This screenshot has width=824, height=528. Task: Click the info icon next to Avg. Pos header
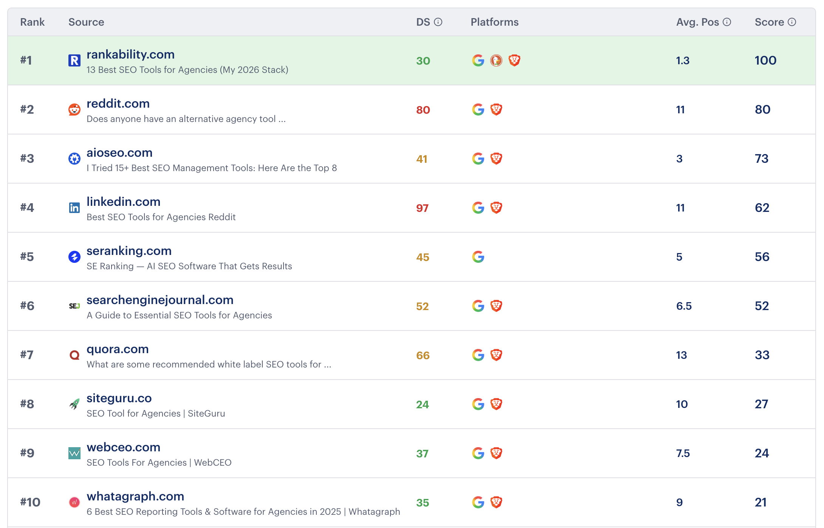click(726, 22)
